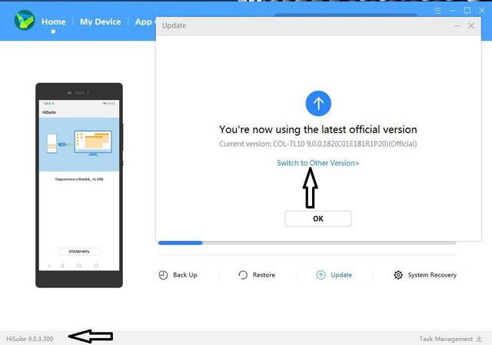The image size is (492, 345).
Task: Click the HiSuite logo icon
Action: click(x=25, y=20)
